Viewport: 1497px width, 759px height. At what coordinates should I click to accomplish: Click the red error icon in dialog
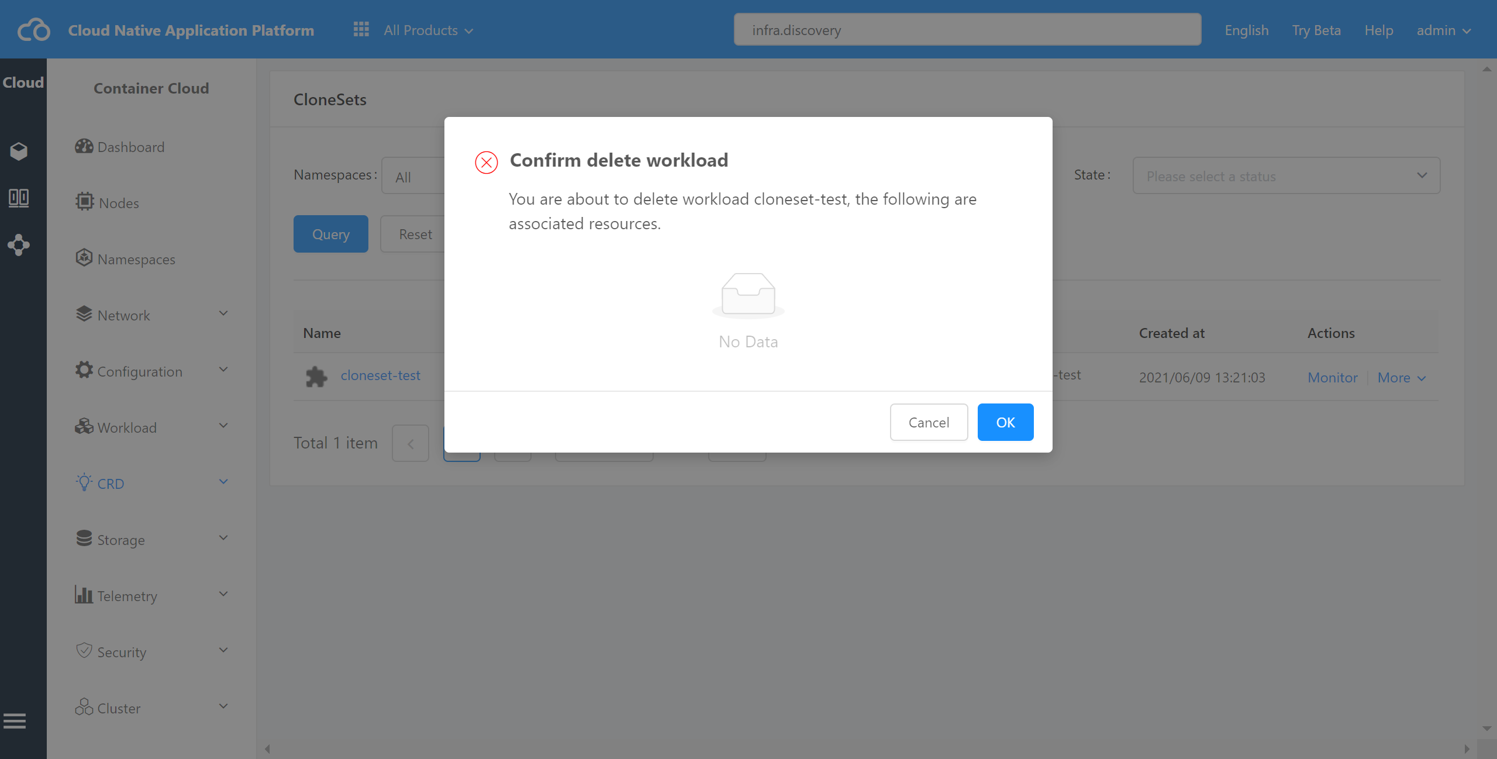pos(487,162)
